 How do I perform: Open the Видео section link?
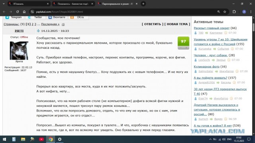click(218, 119)
